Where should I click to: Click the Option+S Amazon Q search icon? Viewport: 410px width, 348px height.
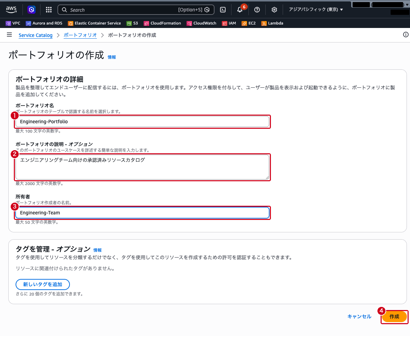click(207, 10)
